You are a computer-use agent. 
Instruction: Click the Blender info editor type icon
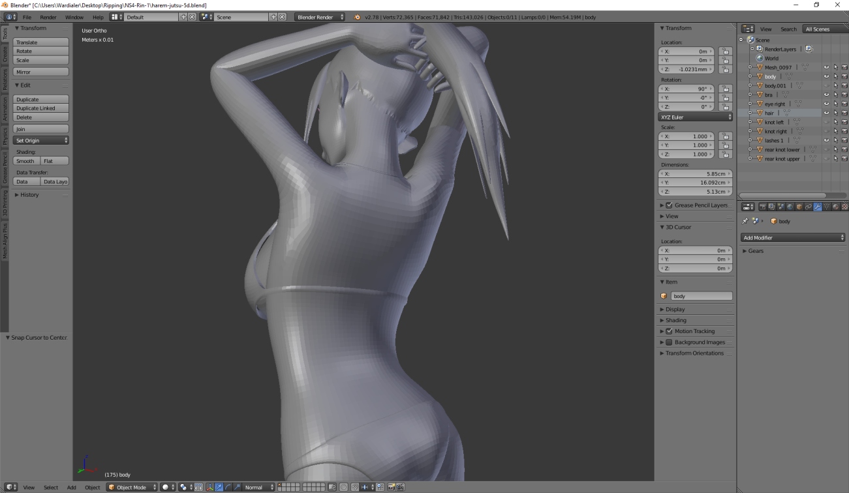(x=11, y=17)
